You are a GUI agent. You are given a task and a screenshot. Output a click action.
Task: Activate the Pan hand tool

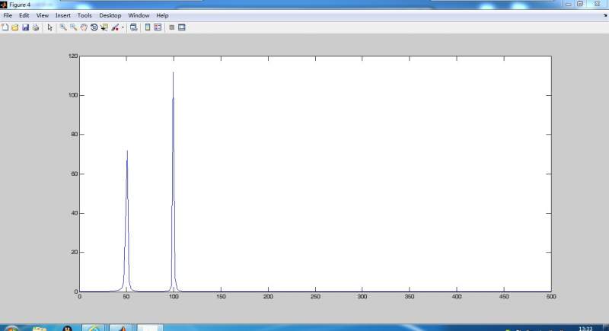[84, 27]
